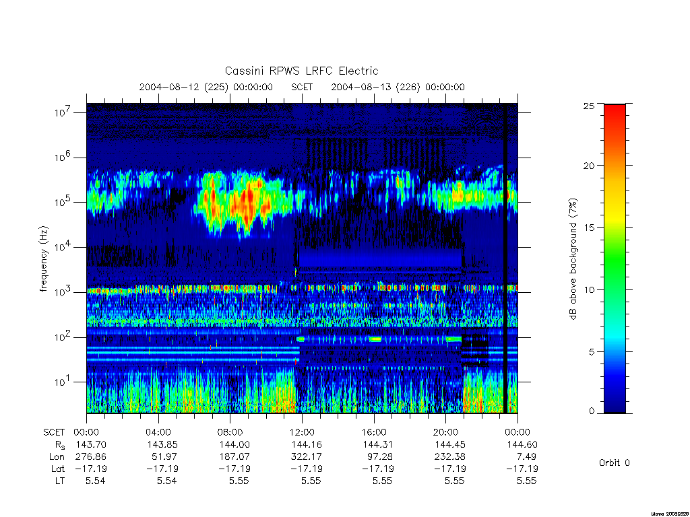The width and height of the screenshot is (690, 517).
Task: Select the Rs value "144.60"
Action: [x=522, y=444]
